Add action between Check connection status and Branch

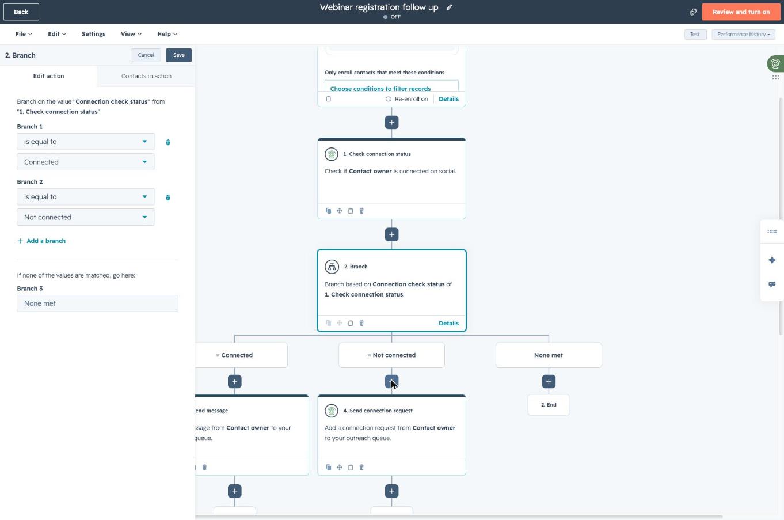[391, 234]
